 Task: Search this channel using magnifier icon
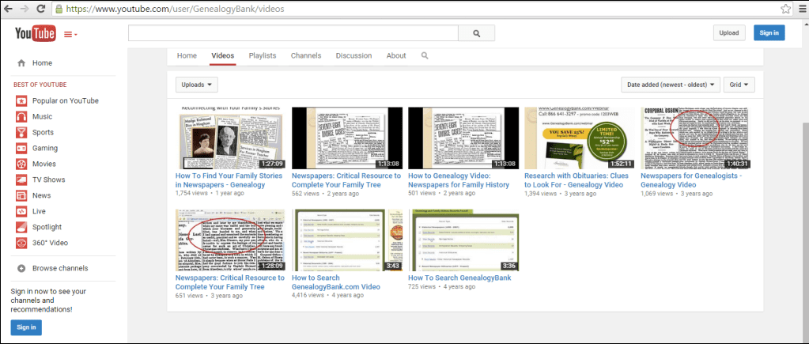(x=425, y=55)
